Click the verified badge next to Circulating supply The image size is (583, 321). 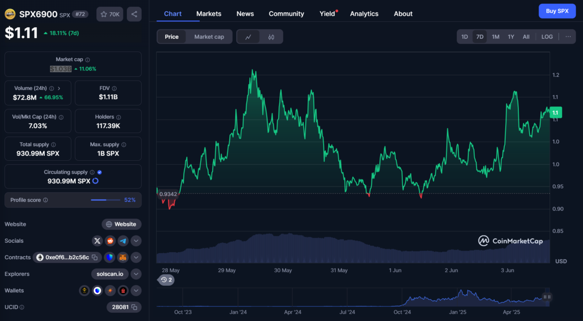[x=100, y=172]
